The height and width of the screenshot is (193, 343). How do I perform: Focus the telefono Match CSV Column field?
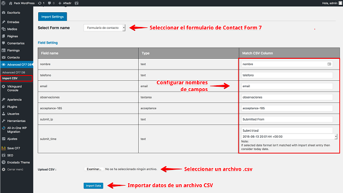[287, 75]
